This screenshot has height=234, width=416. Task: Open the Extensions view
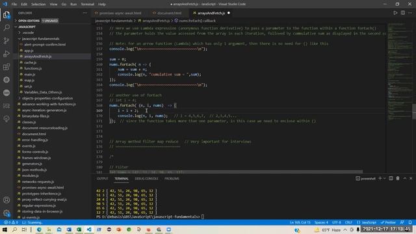coord(6,66)
